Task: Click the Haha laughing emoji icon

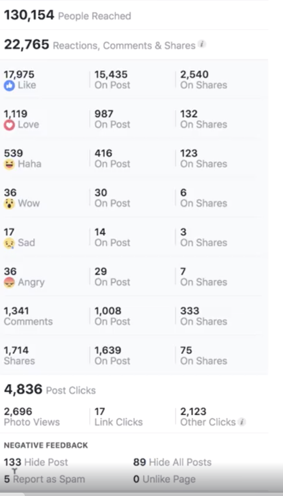Action: click(x=9, y=164)
